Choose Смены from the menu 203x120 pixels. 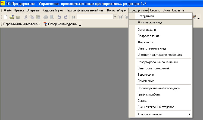[161, 101]
